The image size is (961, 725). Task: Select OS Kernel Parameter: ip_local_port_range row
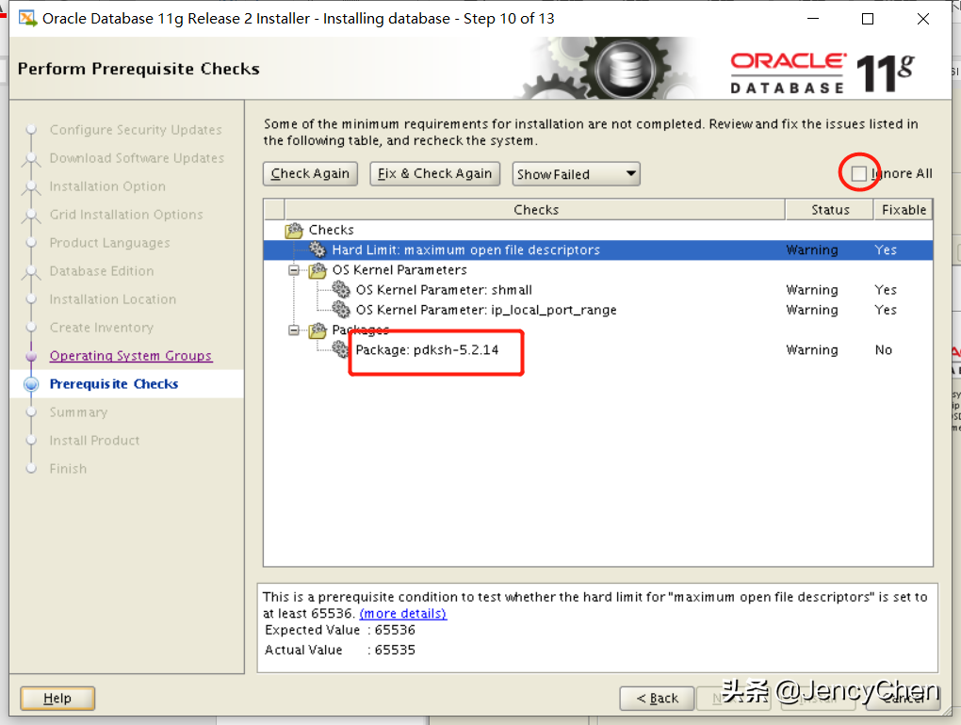pos(598,310)
